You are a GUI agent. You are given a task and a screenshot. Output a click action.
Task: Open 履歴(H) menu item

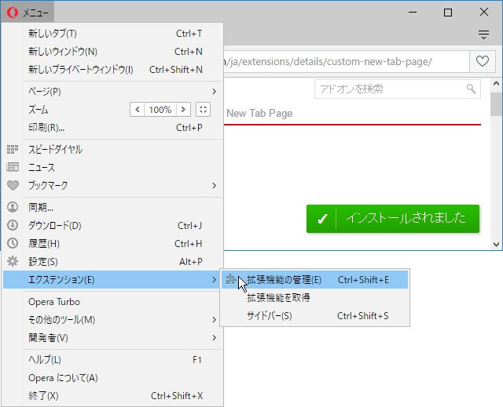pos(112,244)
